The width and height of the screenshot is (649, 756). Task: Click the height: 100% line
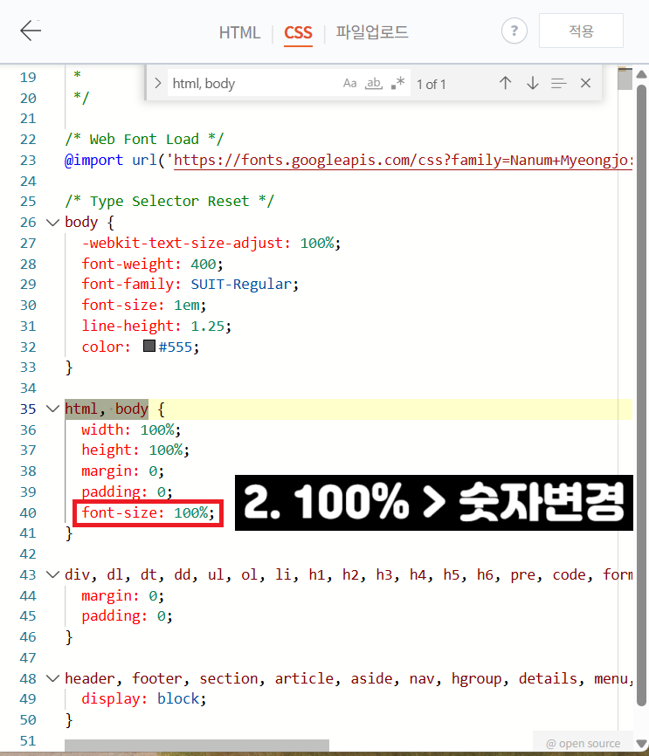(135, 450)
